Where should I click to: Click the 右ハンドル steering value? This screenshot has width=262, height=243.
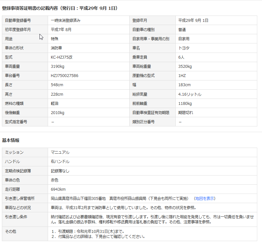60,162
